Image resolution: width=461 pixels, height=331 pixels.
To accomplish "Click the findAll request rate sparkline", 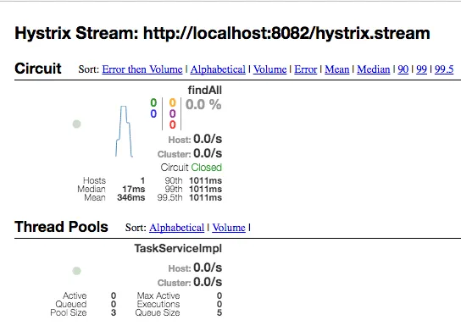I will coord(124,131).
